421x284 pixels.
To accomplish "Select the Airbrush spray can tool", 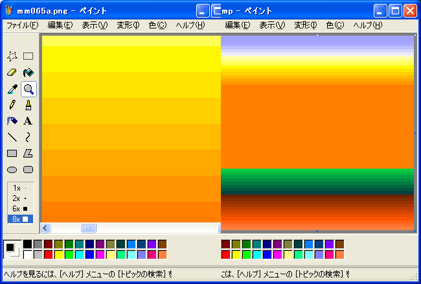I will [x=12, y=121].
